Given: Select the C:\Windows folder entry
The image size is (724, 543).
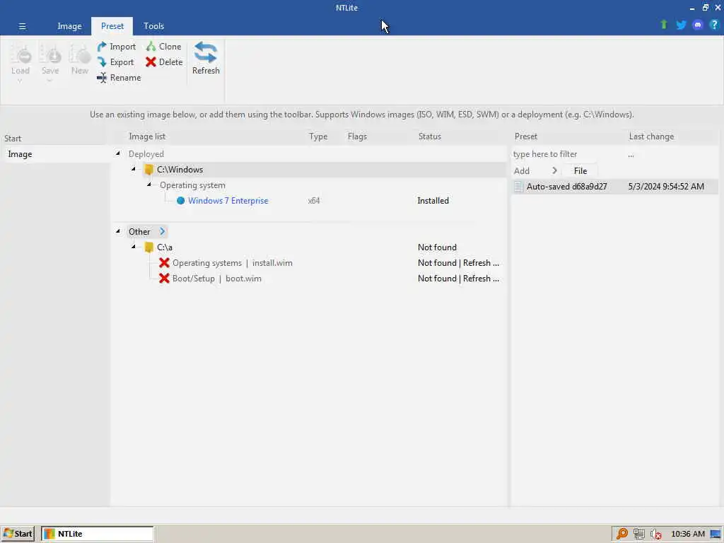Looking at the screenshot, I should pyautogui.click(x=180, y=170).
